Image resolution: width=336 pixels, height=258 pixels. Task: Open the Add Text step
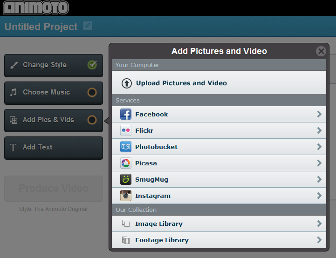[x=54, y=148]
